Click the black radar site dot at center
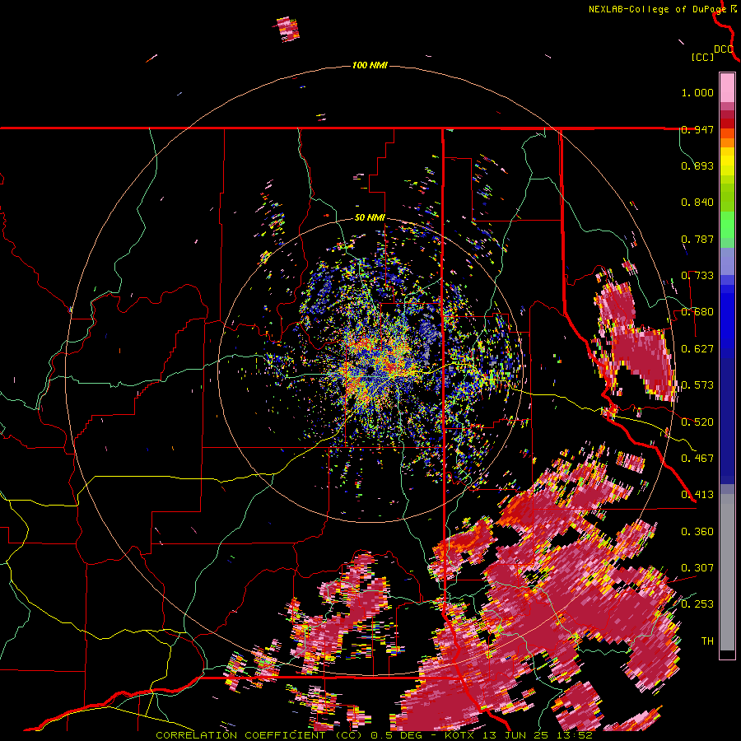 (370, 370)
